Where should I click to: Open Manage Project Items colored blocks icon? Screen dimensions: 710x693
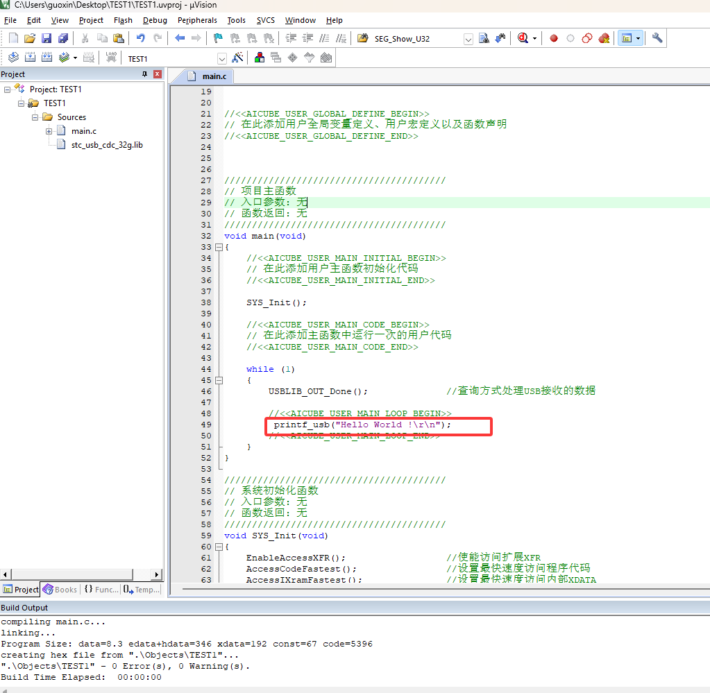(260, 58)
